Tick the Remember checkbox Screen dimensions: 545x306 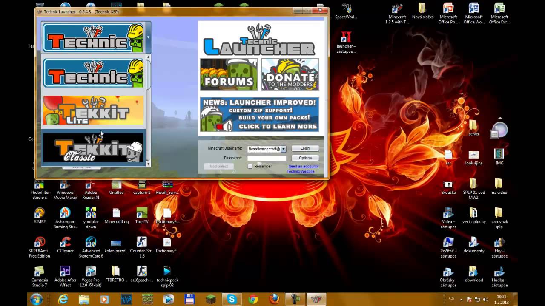coord(250,166)
